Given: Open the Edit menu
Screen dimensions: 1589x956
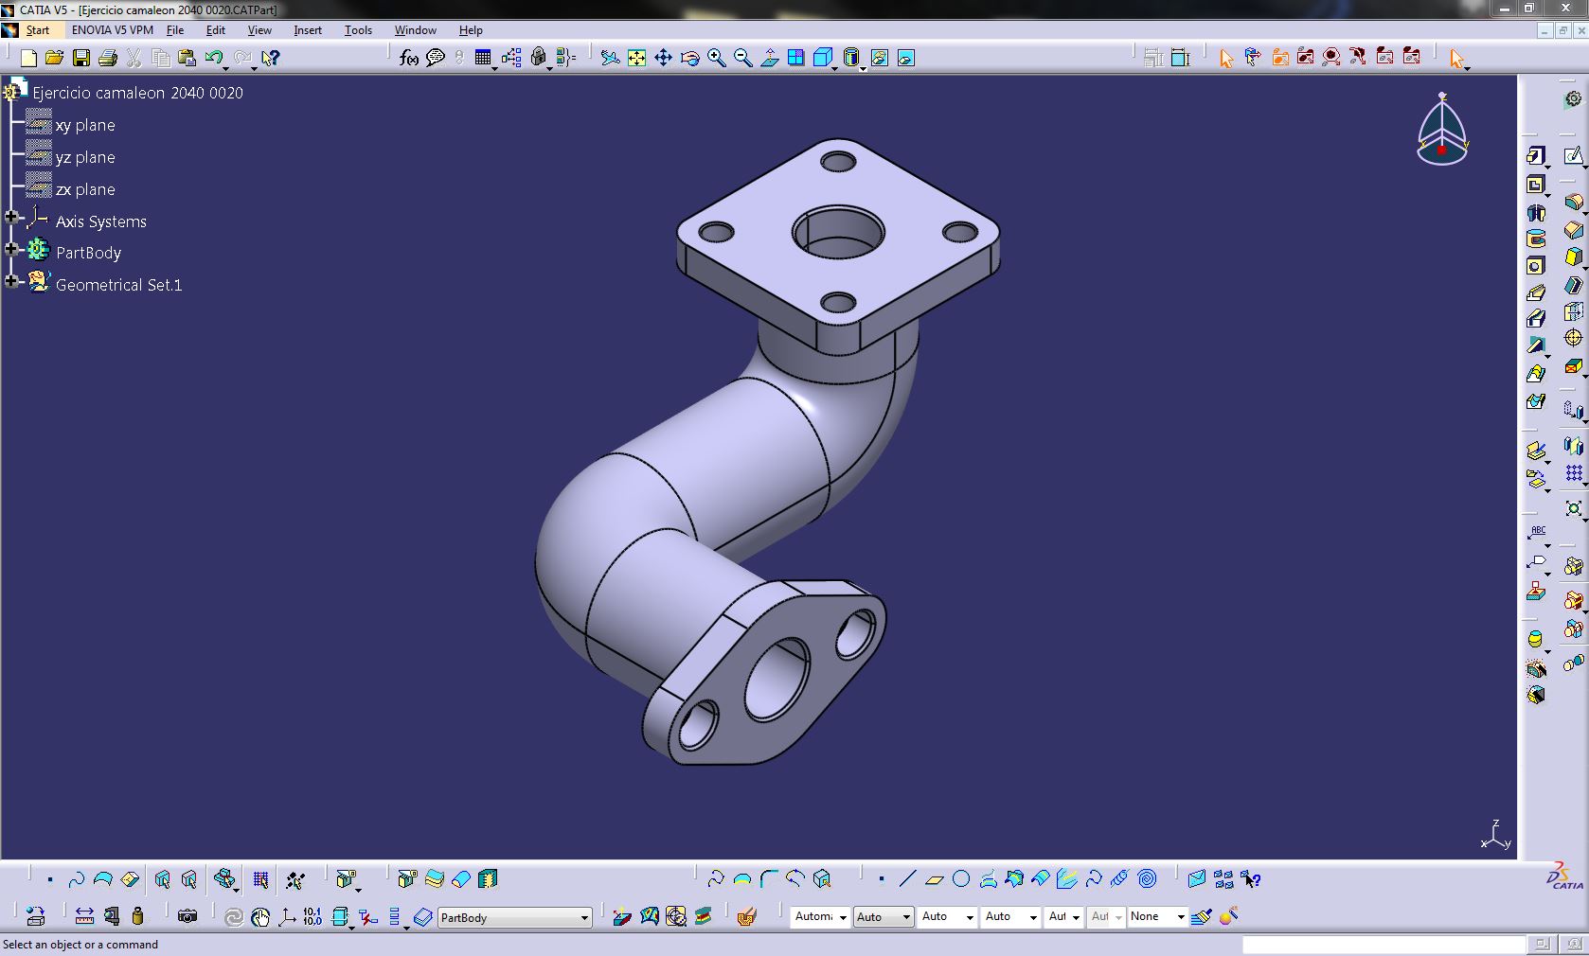Looking at the screenshot, I should [216, 30].
